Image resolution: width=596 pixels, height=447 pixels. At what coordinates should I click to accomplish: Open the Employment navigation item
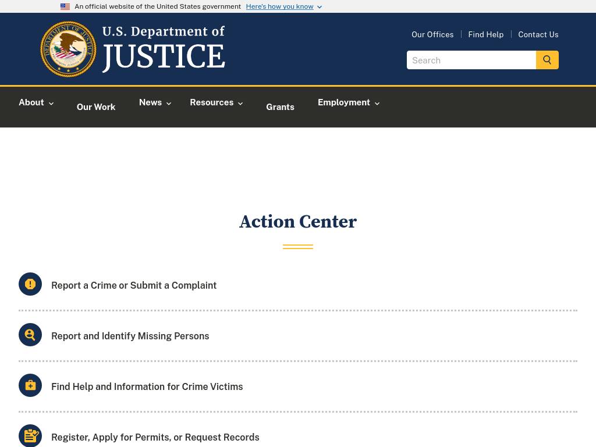(x=344, y=102)
